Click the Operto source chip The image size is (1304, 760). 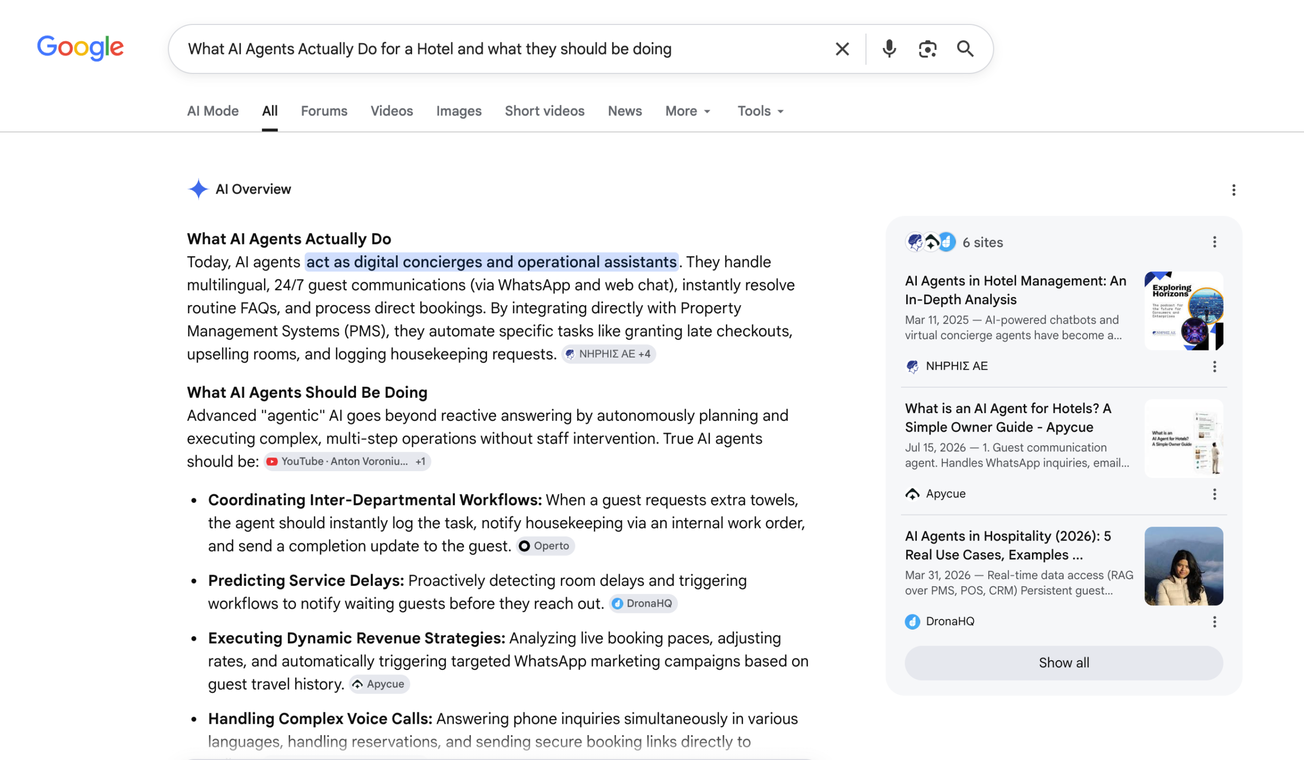click(x=545, y=547)
